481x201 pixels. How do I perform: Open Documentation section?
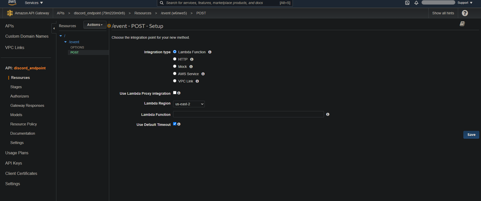point(23,133)
